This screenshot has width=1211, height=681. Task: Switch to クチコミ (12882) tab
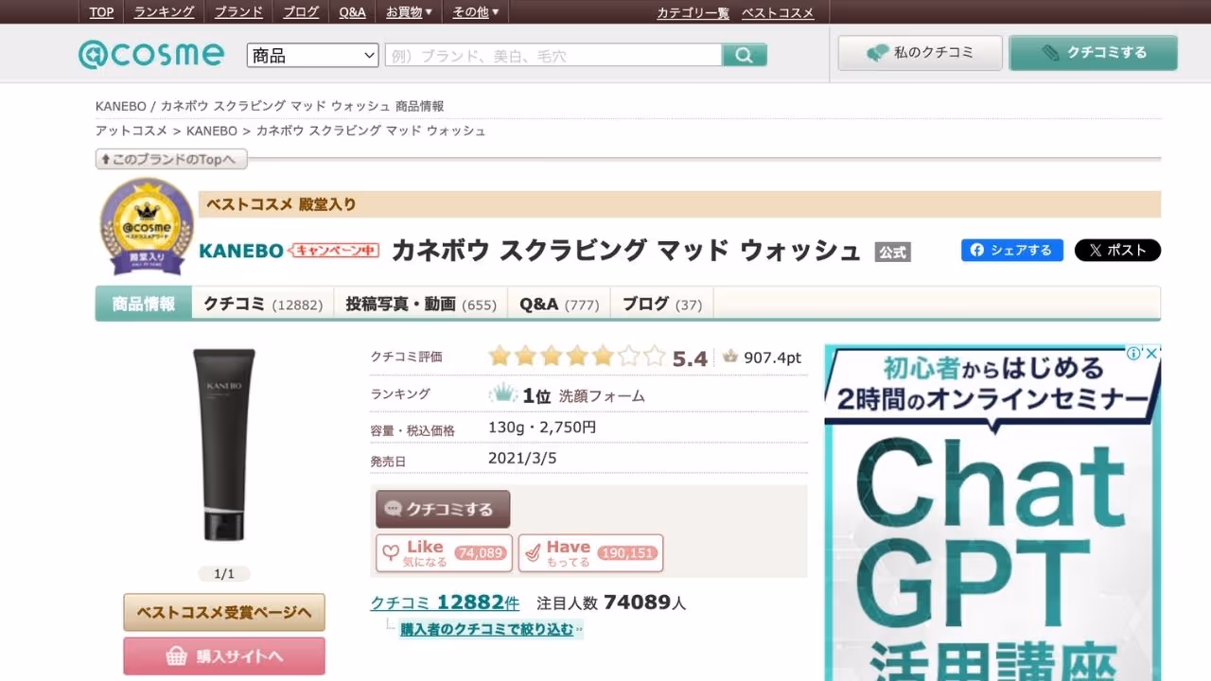[263, 304]
